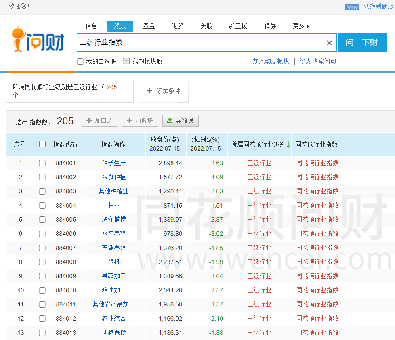
Task: Click 切换到新版 link
Action: [379, 6]
